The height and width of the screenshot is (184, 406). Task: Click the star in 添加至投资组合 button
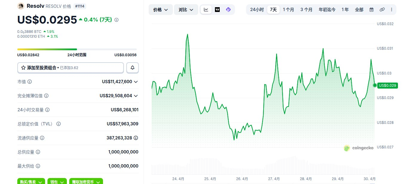click(x=23, y=68)
